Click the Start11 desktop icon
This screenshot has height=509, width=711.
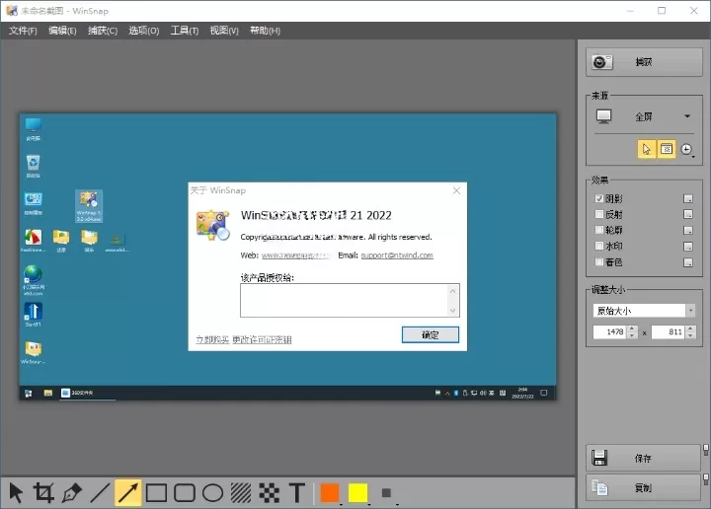[33, 315]
